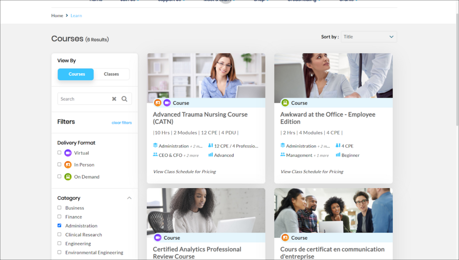This screenshot has width=459, height=260.
Task: Click orange in-person badge on CATN course
Action: [158, 103]
